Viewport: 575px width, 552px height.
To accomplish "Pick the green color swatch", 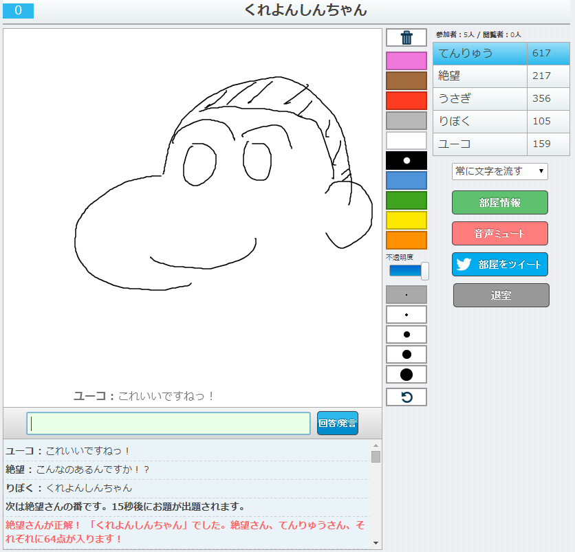I will (x=406, y=201).
